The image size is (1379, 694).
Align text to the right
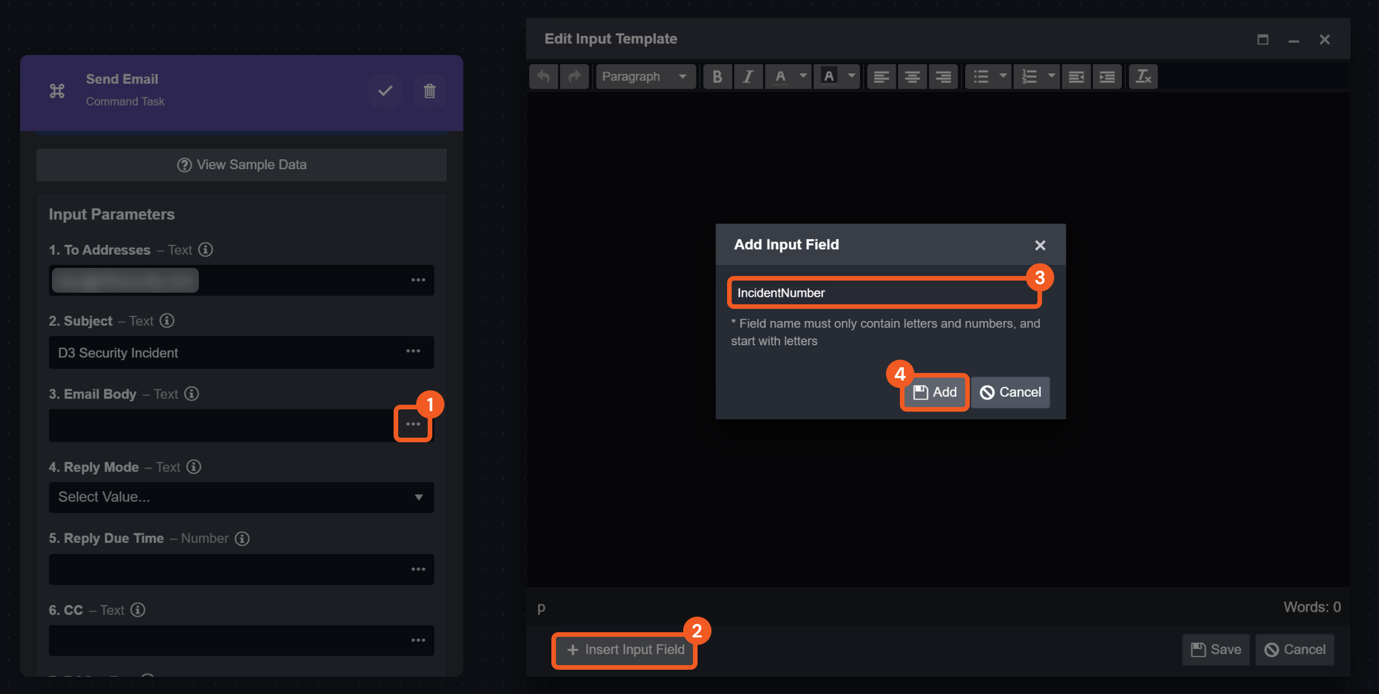943,76
